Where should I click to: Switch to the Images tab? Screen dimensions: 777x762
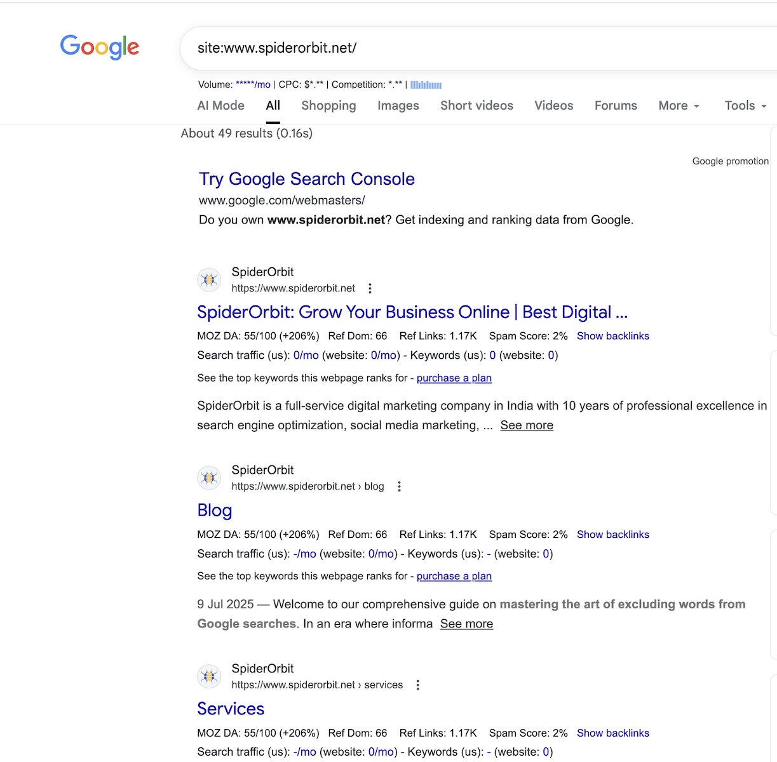pyautogui.click(x=398, y=105)
